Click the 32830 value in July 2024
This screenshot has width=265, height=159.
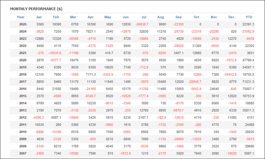coord(143,32)
